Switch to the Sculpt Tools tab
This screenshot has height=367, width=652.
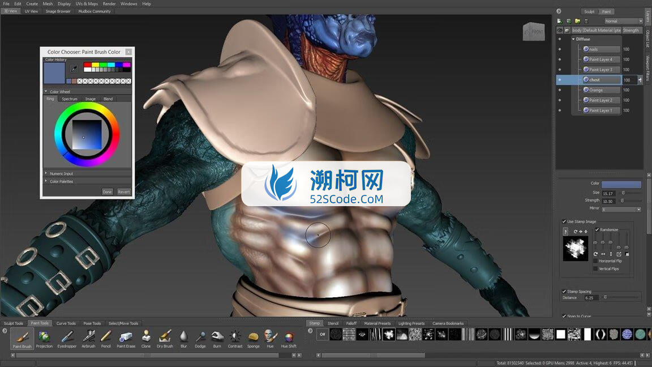click(14, 323)
